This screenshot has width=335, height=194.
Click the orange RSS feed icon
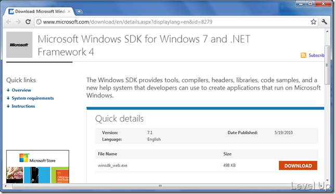pos(303,55)
